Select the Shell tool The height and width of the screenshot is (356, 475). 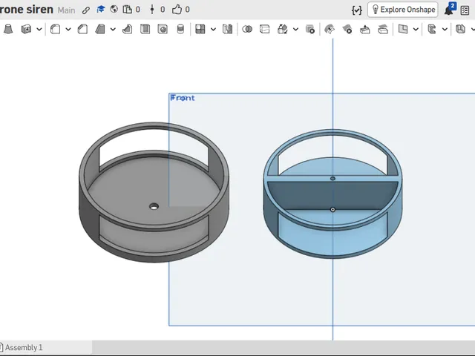145,30
